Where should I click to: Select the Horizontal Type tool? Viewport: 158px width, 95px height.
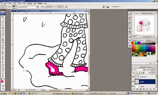coord(3,59)
